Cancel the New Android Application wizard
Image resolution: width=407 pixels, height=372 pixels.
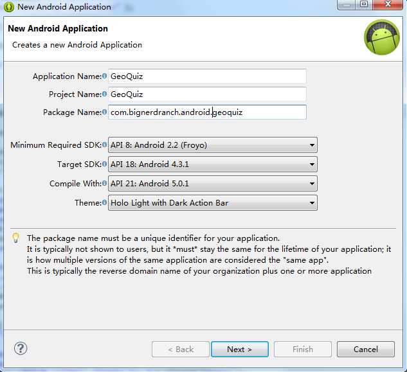click(x=366, y=349)
